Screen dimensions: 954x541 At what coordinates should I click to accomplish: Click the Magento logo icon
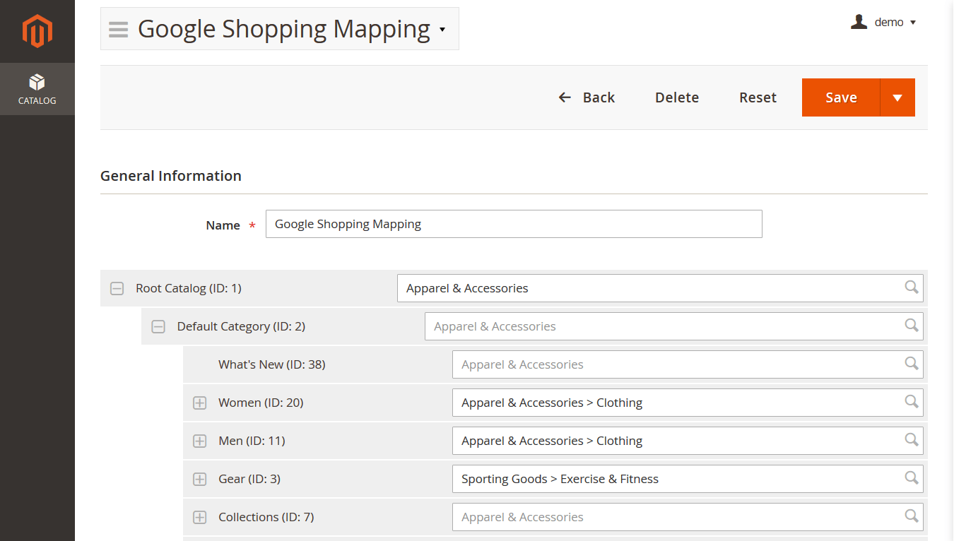[37, 30]
